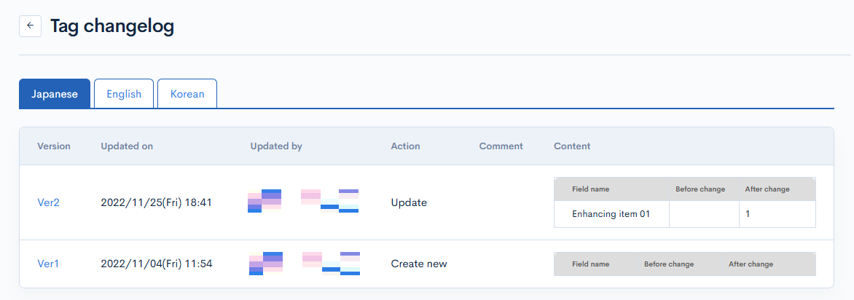
Task: Open the Ver2 version link
Action: [49, 202]
